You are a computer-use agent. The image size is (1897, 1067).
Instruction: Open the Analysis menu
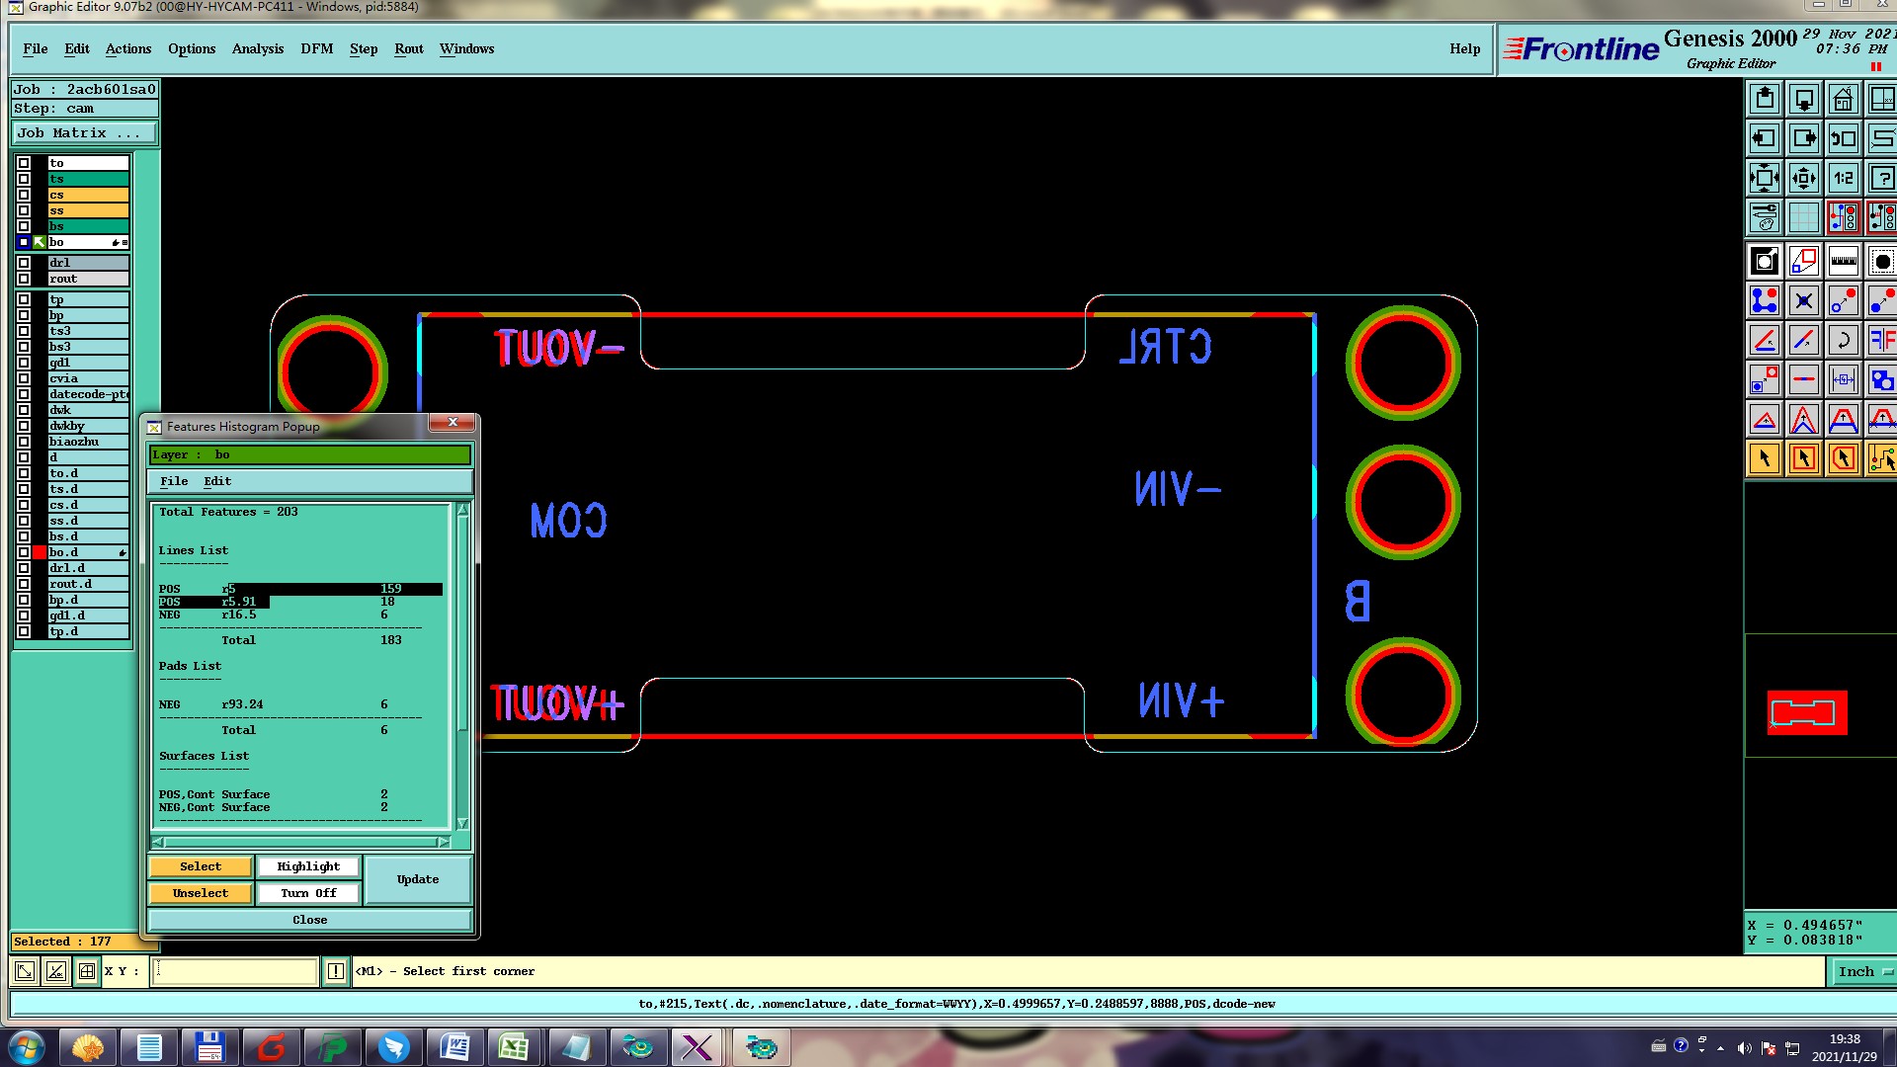coord(258,48)
